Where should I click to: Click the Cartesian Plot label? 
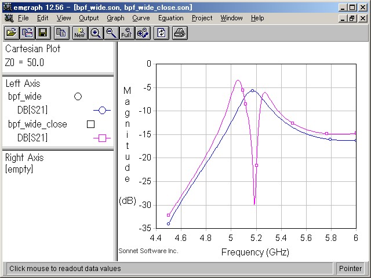coord(33,49)
